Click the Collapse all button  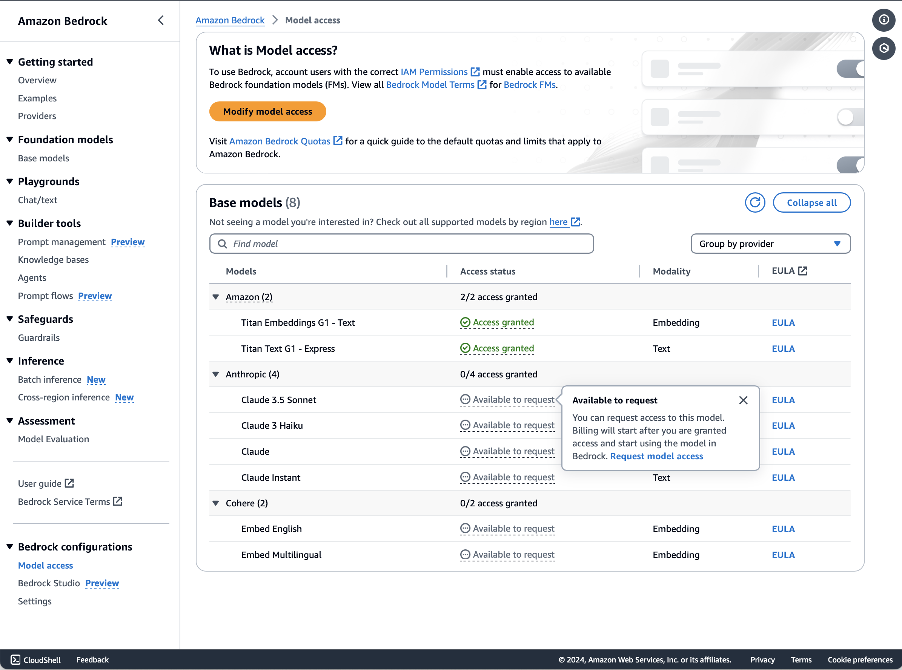[x=811, y=202]
